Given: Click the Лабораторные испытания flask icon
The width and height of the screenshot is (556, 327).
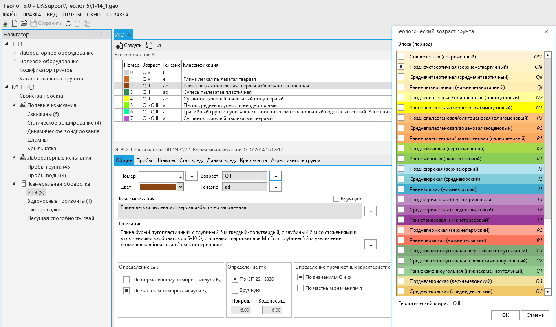Looking at the screenshot, I should coord(23,158).
